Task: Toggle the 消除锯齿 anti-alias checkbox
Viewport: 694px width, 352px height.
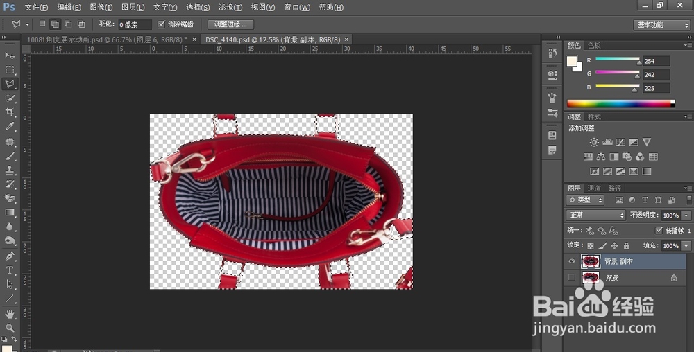Action: point(162,24)
